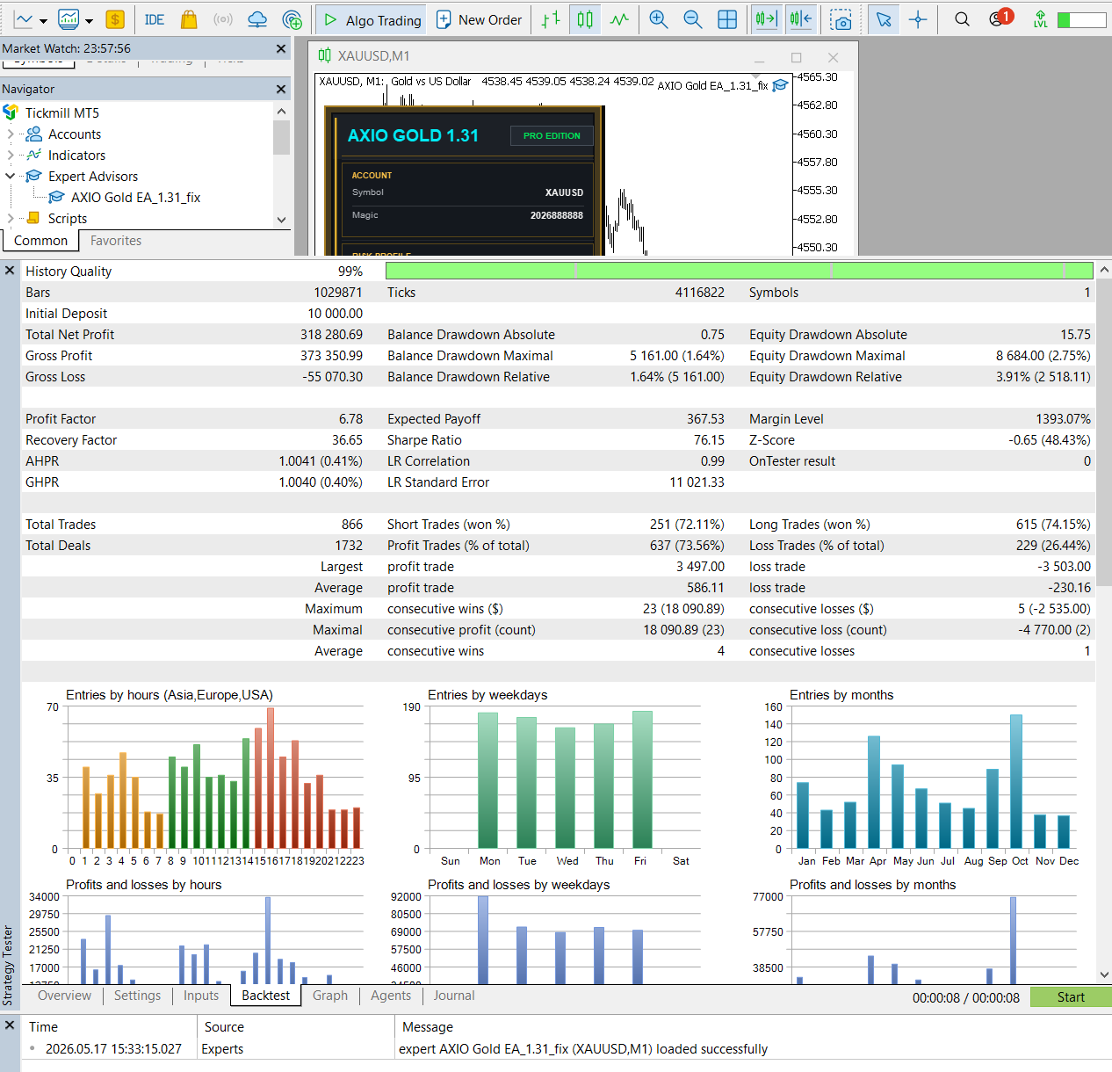Click the Accounts icon in Navigator
The height and width of the screenshot is (1072, 1112).
click(34, 134)
